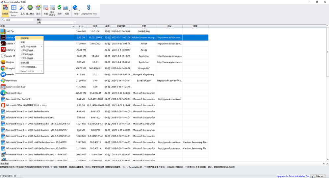Sort by 类型 type column header
The width and height of the screenshot is (329, 178).
(x=107, y=26)
